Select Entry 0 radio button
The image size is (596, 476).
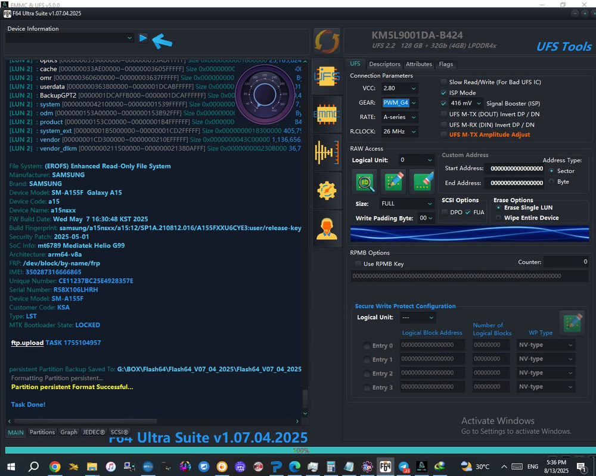(x=367, y=346)
